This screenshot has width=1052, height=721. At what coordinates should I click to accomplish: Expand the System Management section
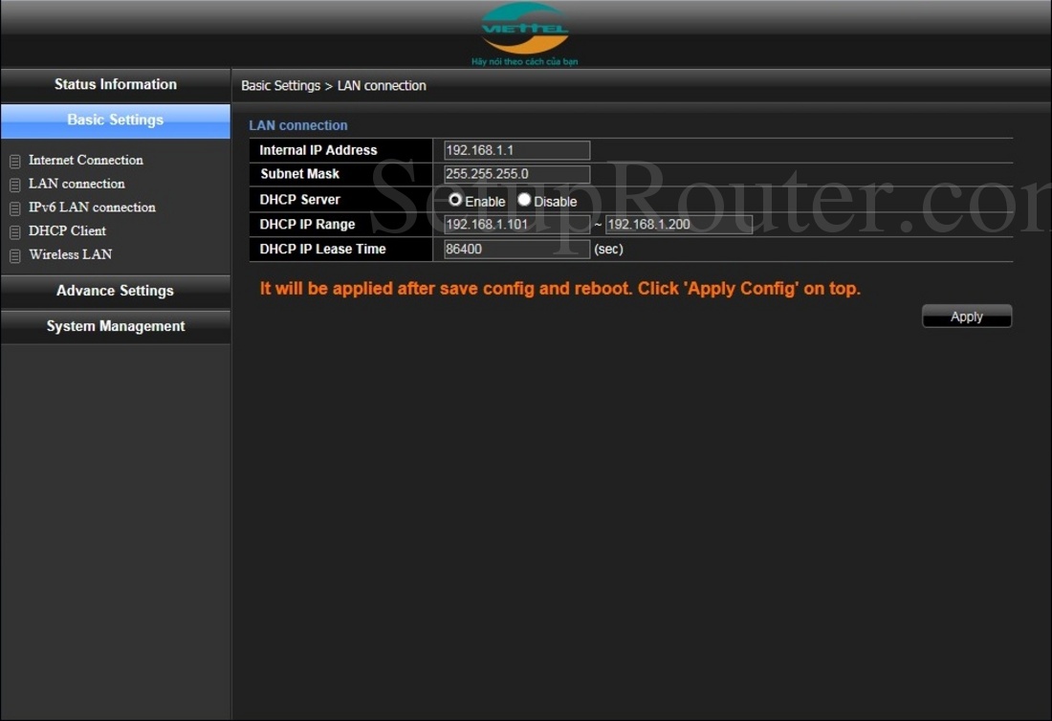click(x=115, y=326)
